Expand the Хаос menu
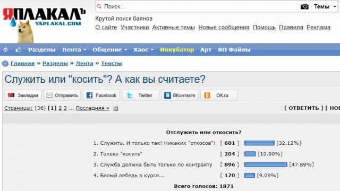Viewport: 340px width, 191px height. tap(143, 49)
